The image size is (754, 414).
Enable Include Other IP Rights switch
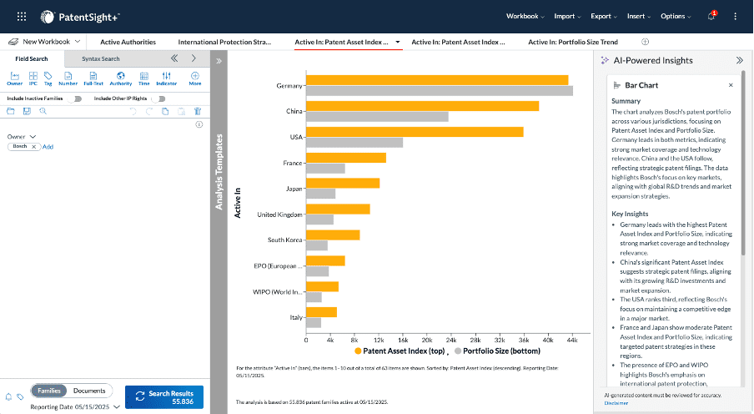[x=158, y=98]
